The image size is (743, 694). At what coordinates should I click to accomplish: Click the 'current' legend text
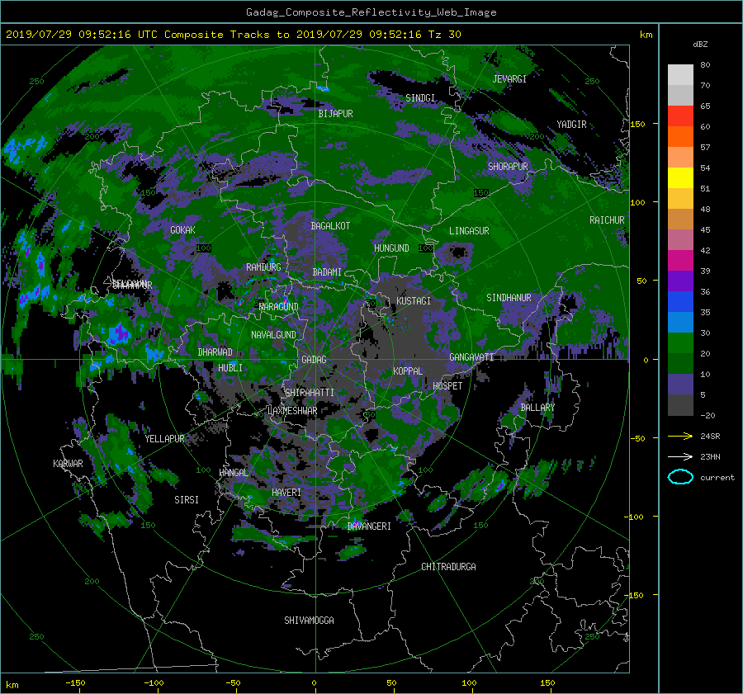pyautogui.click(x=717, y=478)
